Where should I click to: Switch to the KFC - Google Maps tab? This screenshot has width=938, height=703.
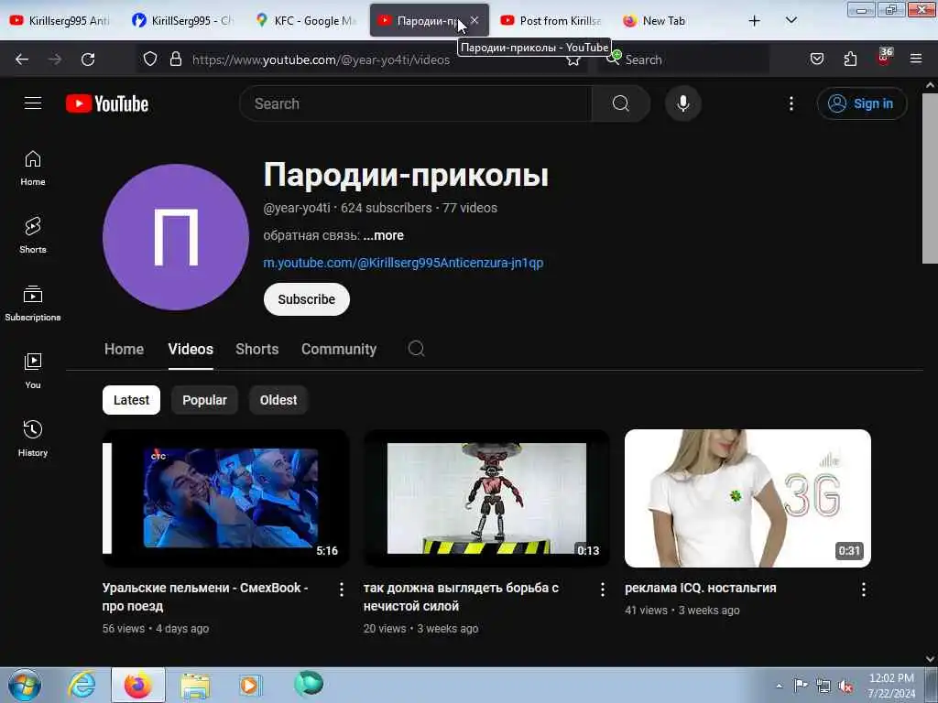[x=306, y=21]
